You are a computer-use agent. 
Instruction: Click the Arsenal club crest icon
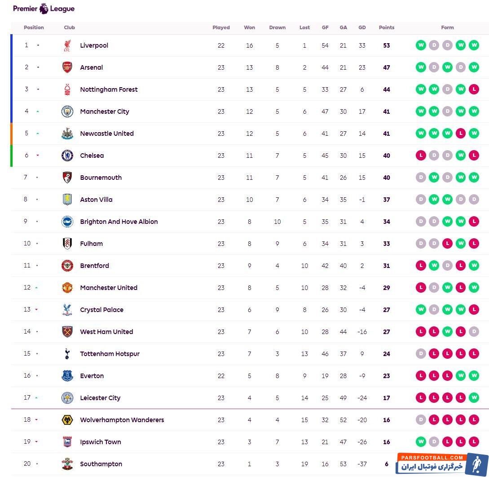tap(67, 67)
